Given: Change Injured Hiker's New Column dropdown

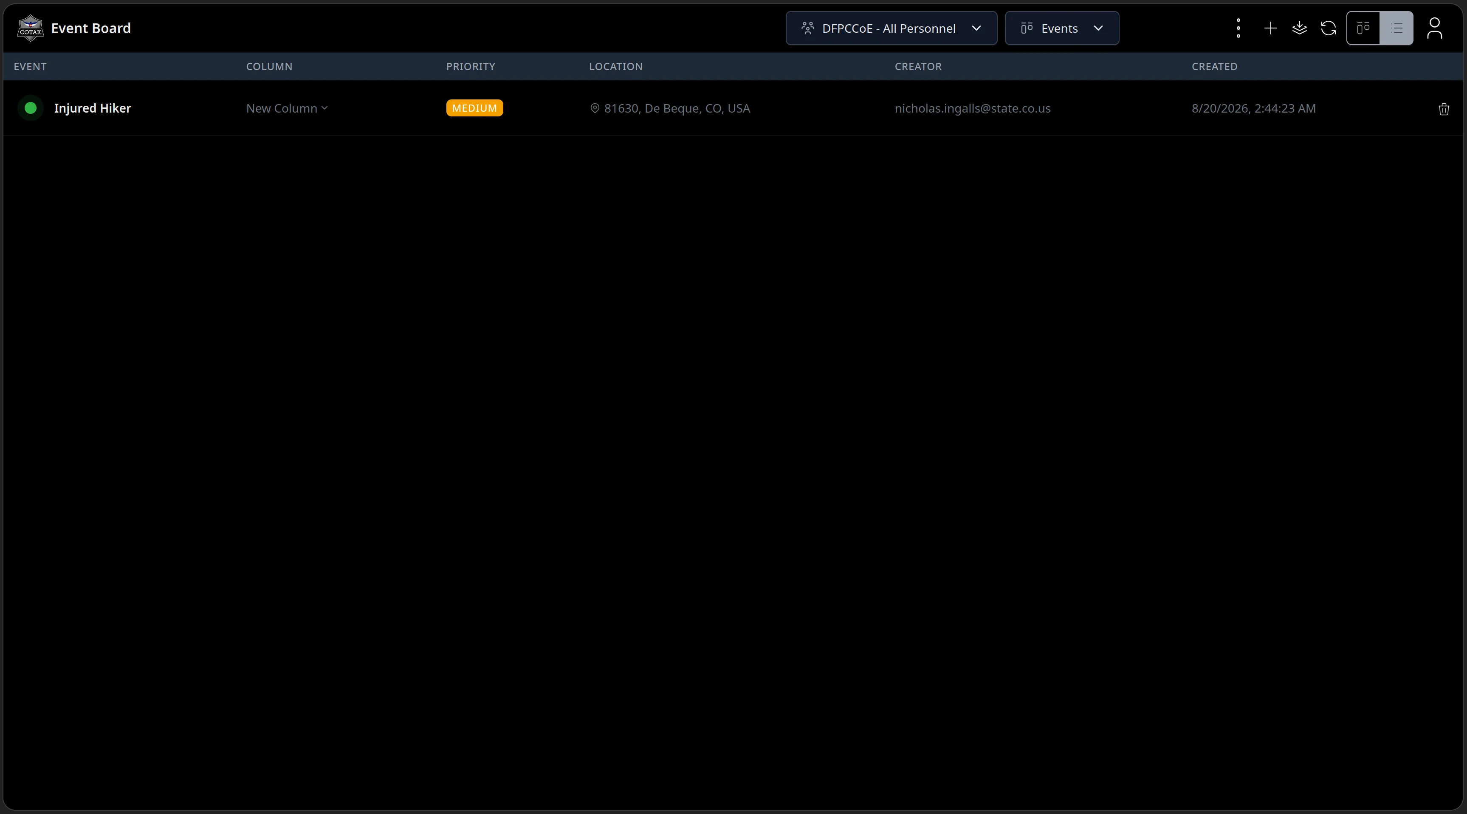Looking at the screenshot, I should click(287, 108).
